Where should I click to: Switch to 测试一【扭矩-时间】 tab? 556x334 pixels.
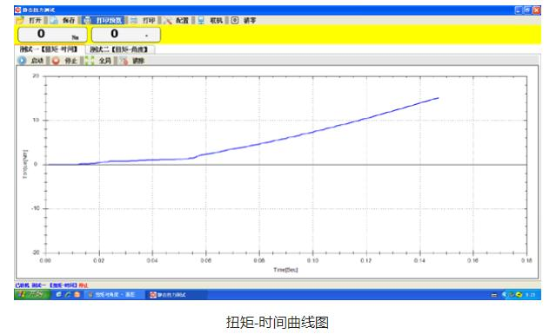point(49,49)
